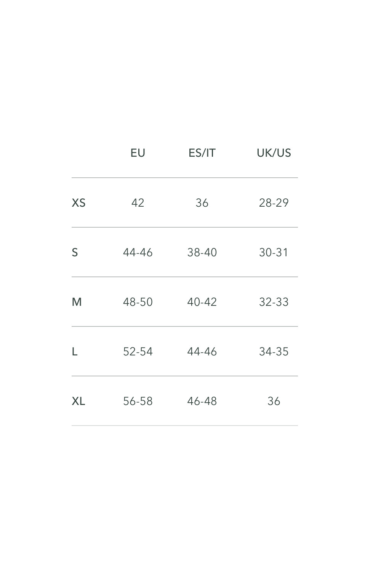Select the M size row label
The height and width of the screenshot is (572, 381).
77,302
